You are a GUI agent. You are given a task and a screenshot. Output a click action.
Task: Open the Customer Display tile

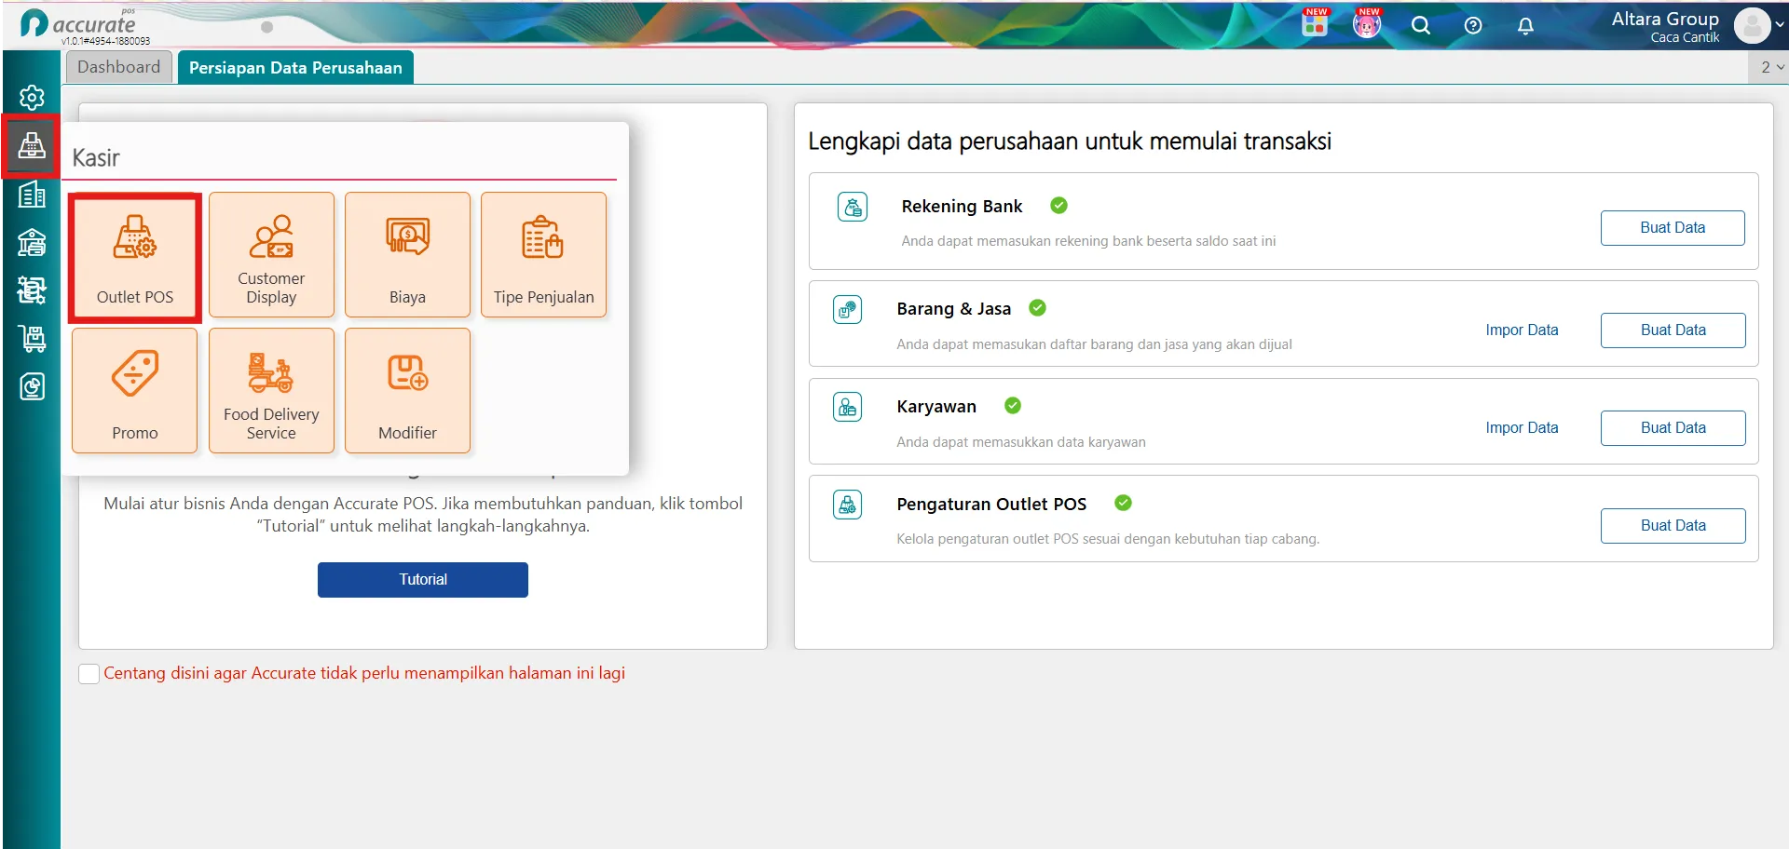(x=271, y=255)
